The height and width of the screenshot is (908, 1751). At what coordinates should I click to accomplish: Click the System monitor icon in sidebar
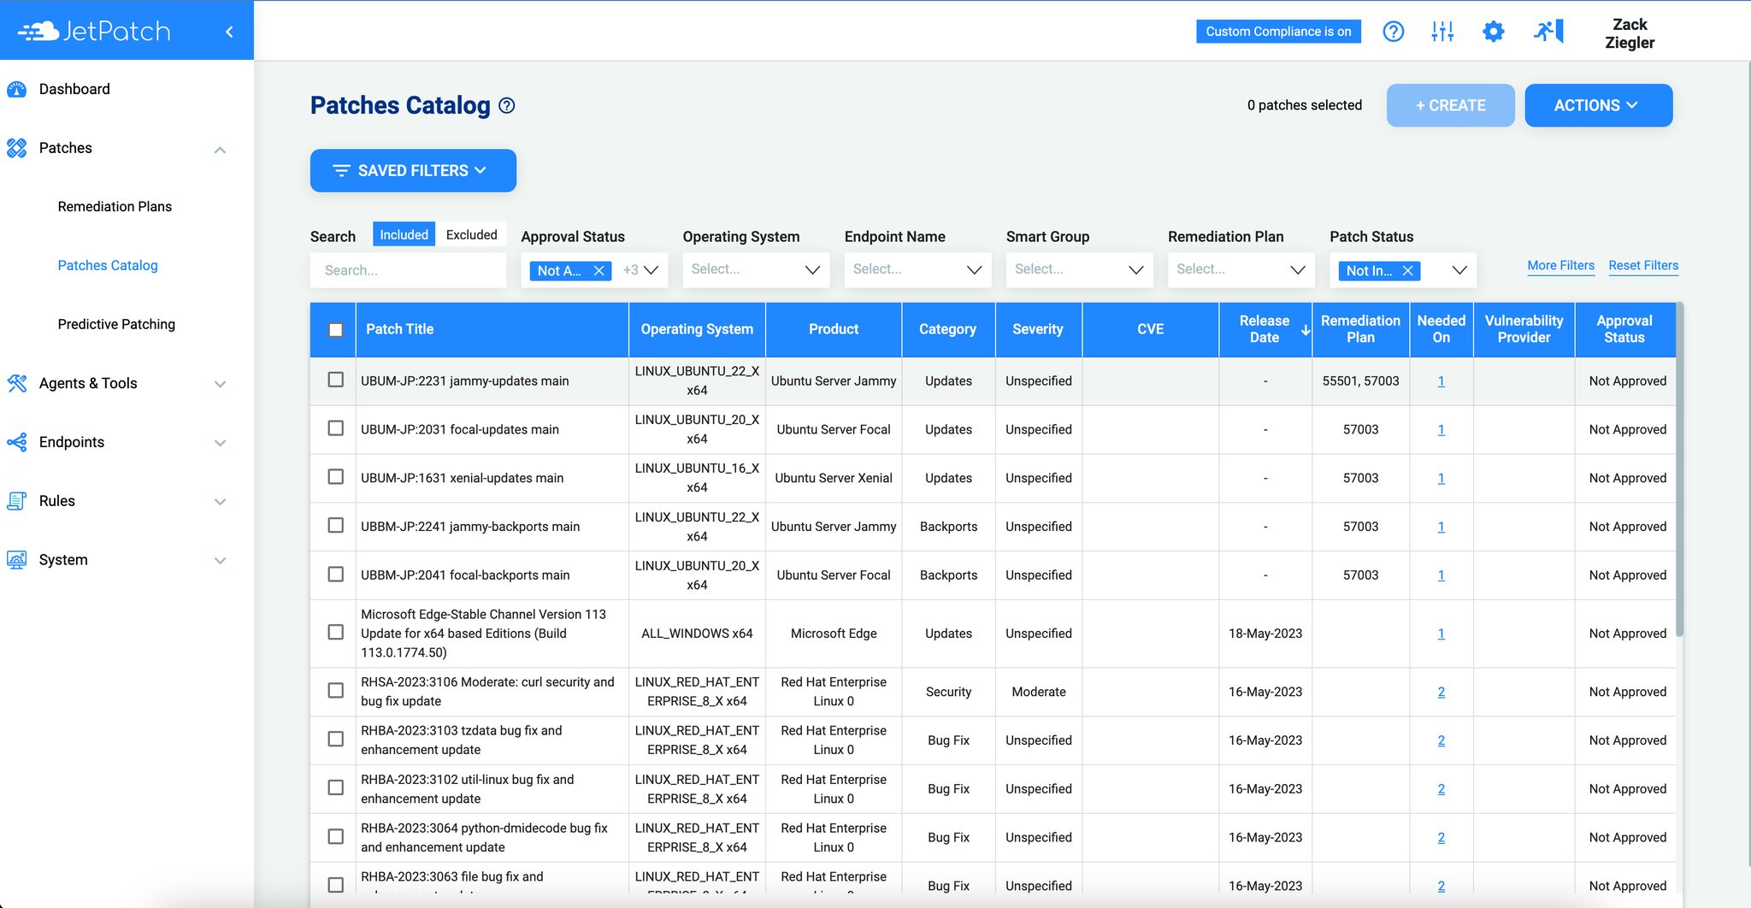(x=16, y=559)
